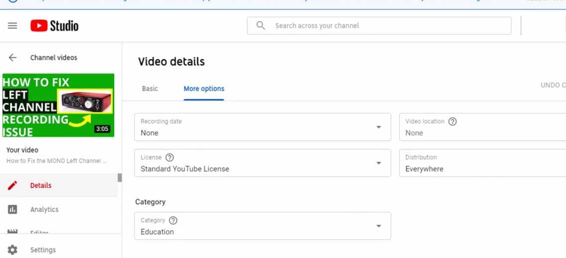Click the search magnifier icon
566x258 pixels.
261,25
